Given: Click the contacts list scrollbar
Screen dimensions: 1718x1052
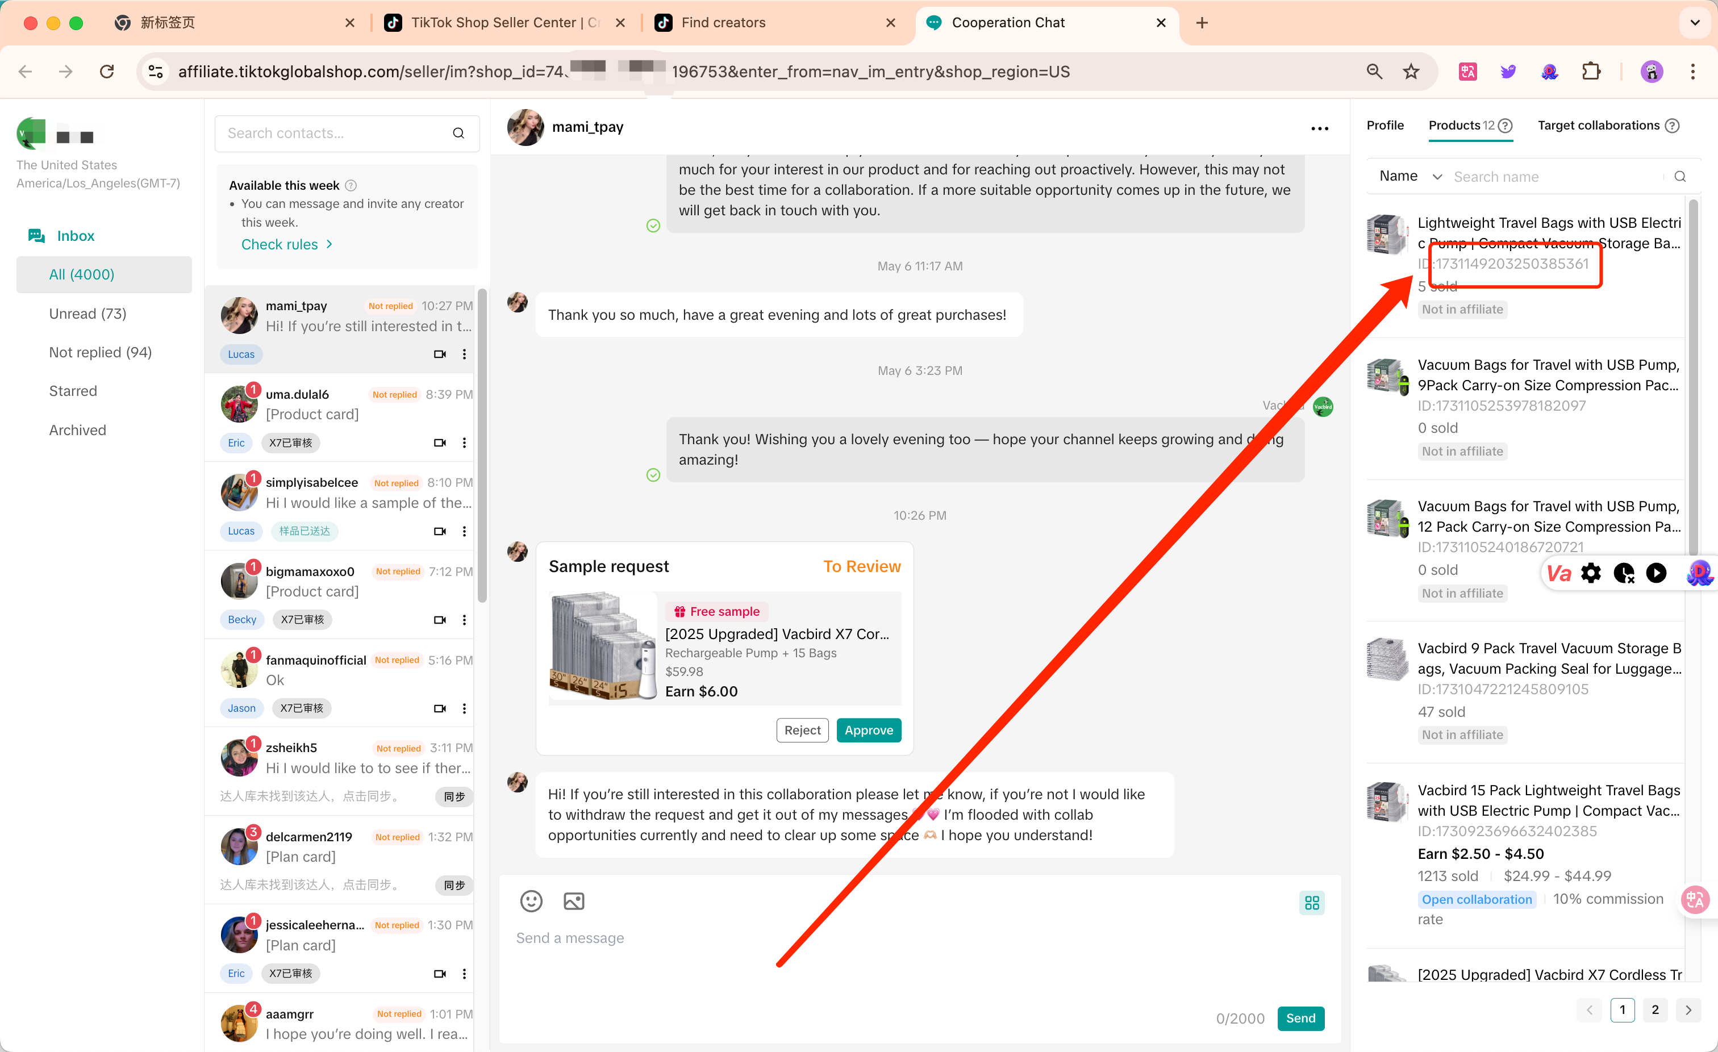Looking at the screenshot, I should (482, 446).
